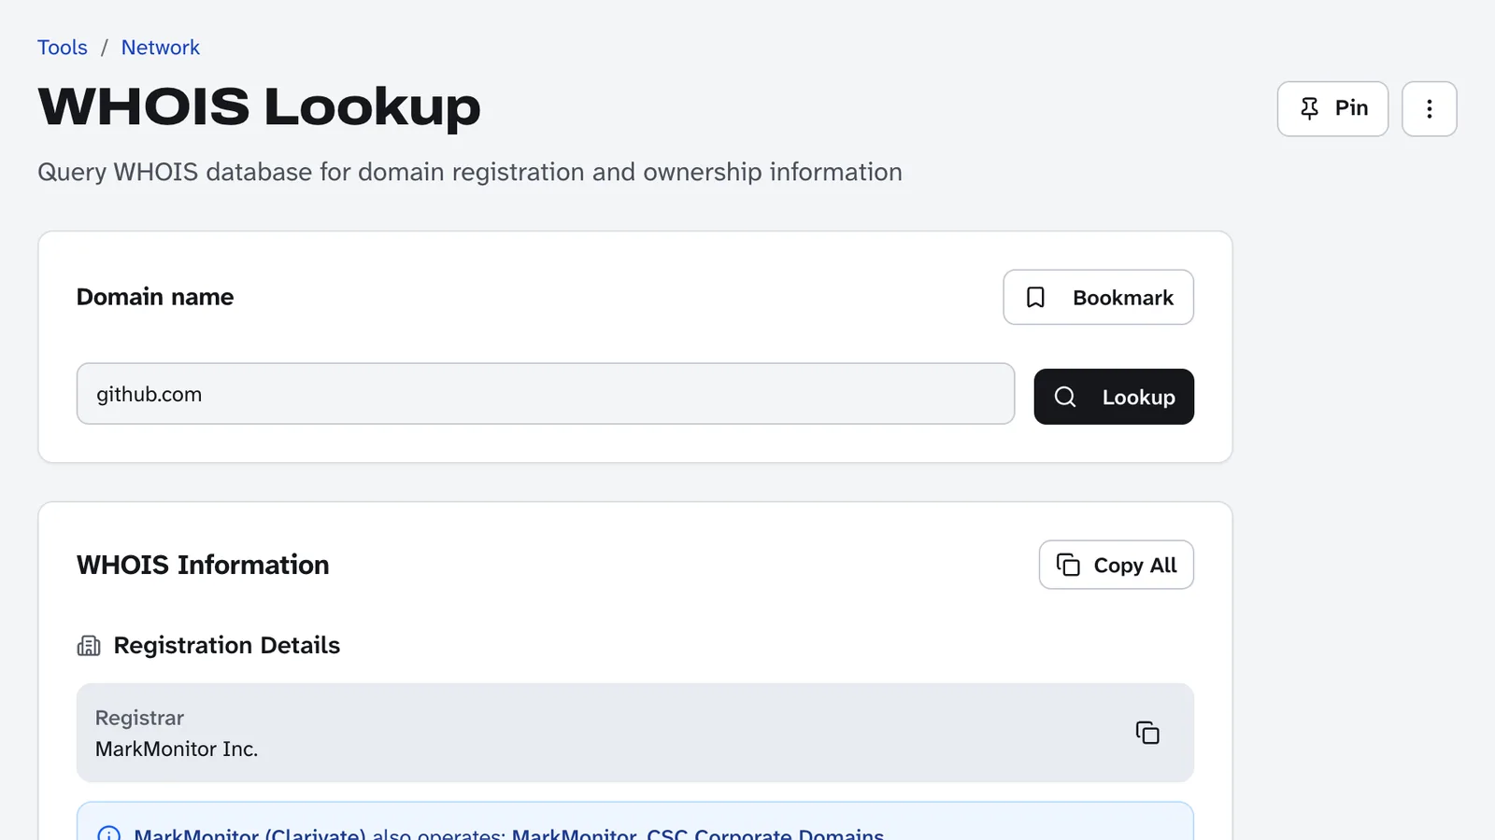Click the 'WHOIS Information' heading
This screenshot has height=840, width=1495.
(x=203, y=565)
